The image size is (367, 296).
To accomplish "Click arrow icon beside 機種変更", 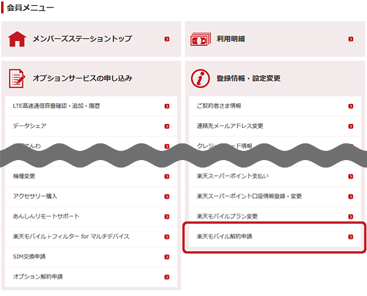I will point(167,176).
